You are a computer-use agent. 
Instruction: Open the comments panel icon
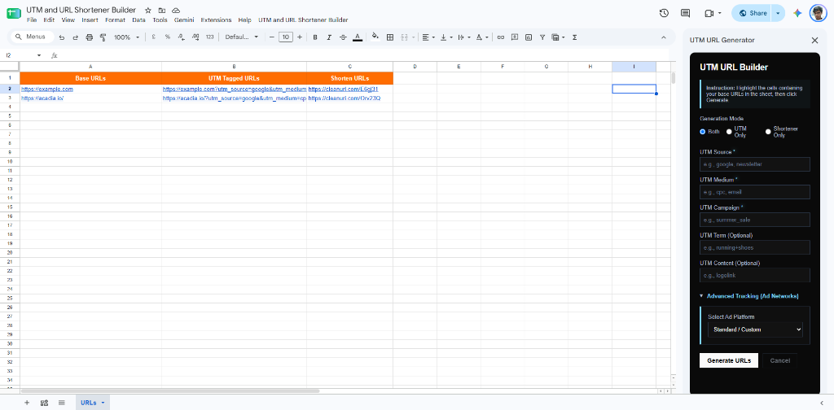(x=686, y=13)
